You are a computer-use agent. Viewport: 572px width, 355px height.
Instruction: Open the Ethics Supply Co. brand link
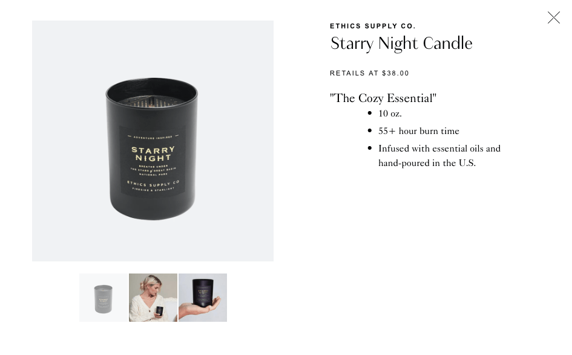[372, 26]
